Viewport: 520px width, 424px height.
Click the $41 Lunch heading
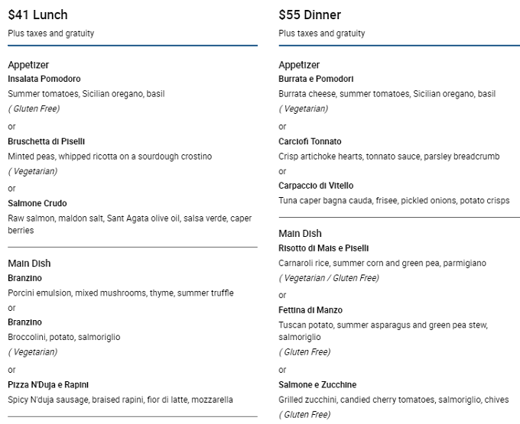click(x=37, y=15)
